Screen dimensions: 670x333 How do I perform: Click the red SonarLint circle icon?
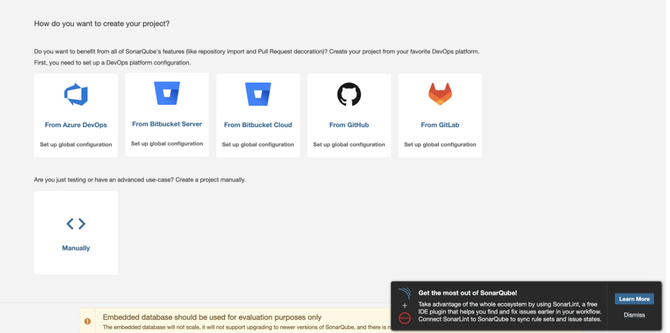(405, 318)
